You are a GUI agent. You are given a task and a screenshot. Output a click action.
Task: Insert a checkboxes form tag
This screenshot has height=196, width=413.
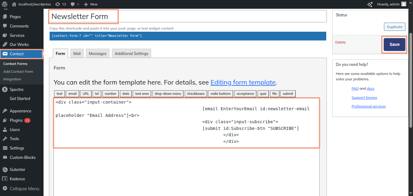[x=196, y=94]
